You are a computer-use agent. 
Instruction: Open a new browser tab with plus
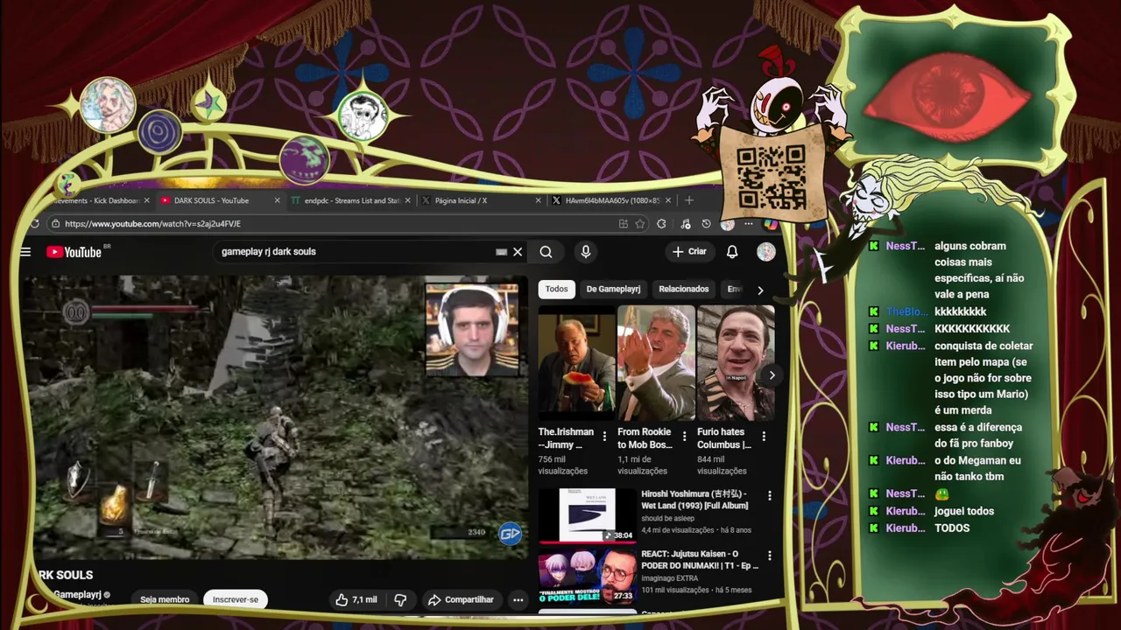(689, 200)
